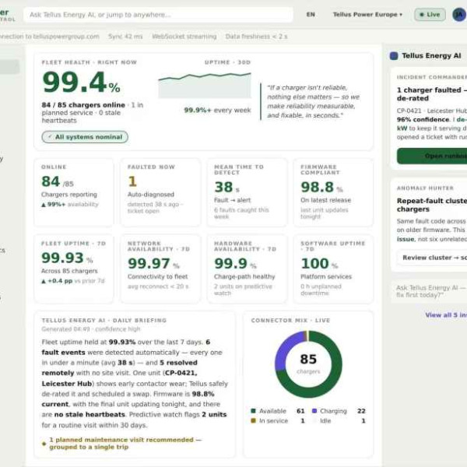
Task: Open the Online 84/85 chargers card
Action: pos(74,192)
